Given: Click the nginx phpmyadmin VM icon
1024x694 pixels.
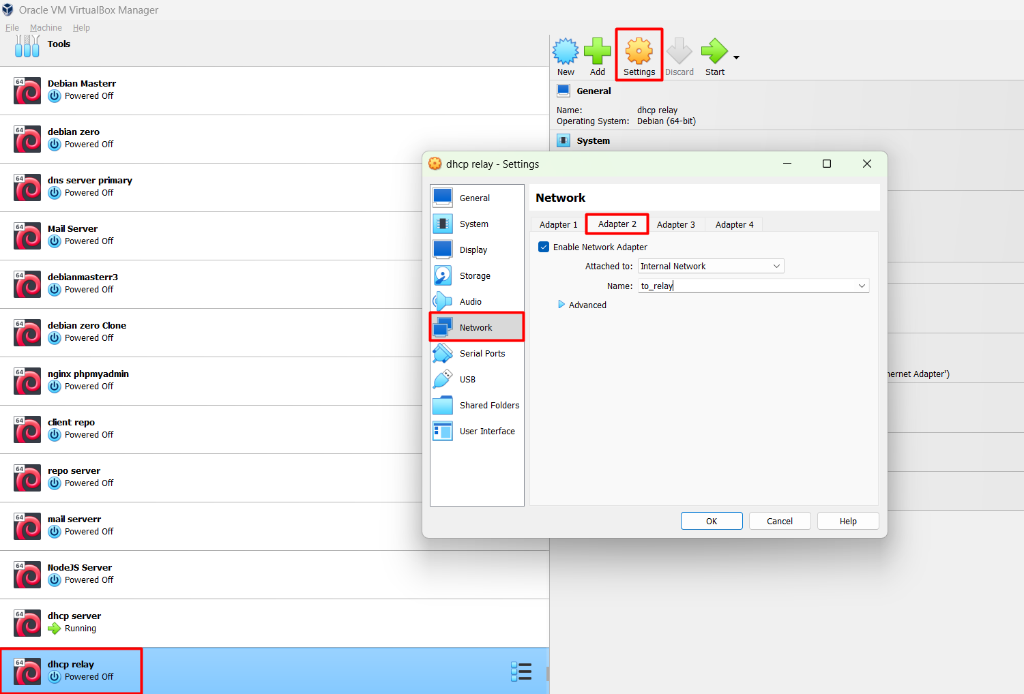Looking at the screenshot, I should [27, 381].
